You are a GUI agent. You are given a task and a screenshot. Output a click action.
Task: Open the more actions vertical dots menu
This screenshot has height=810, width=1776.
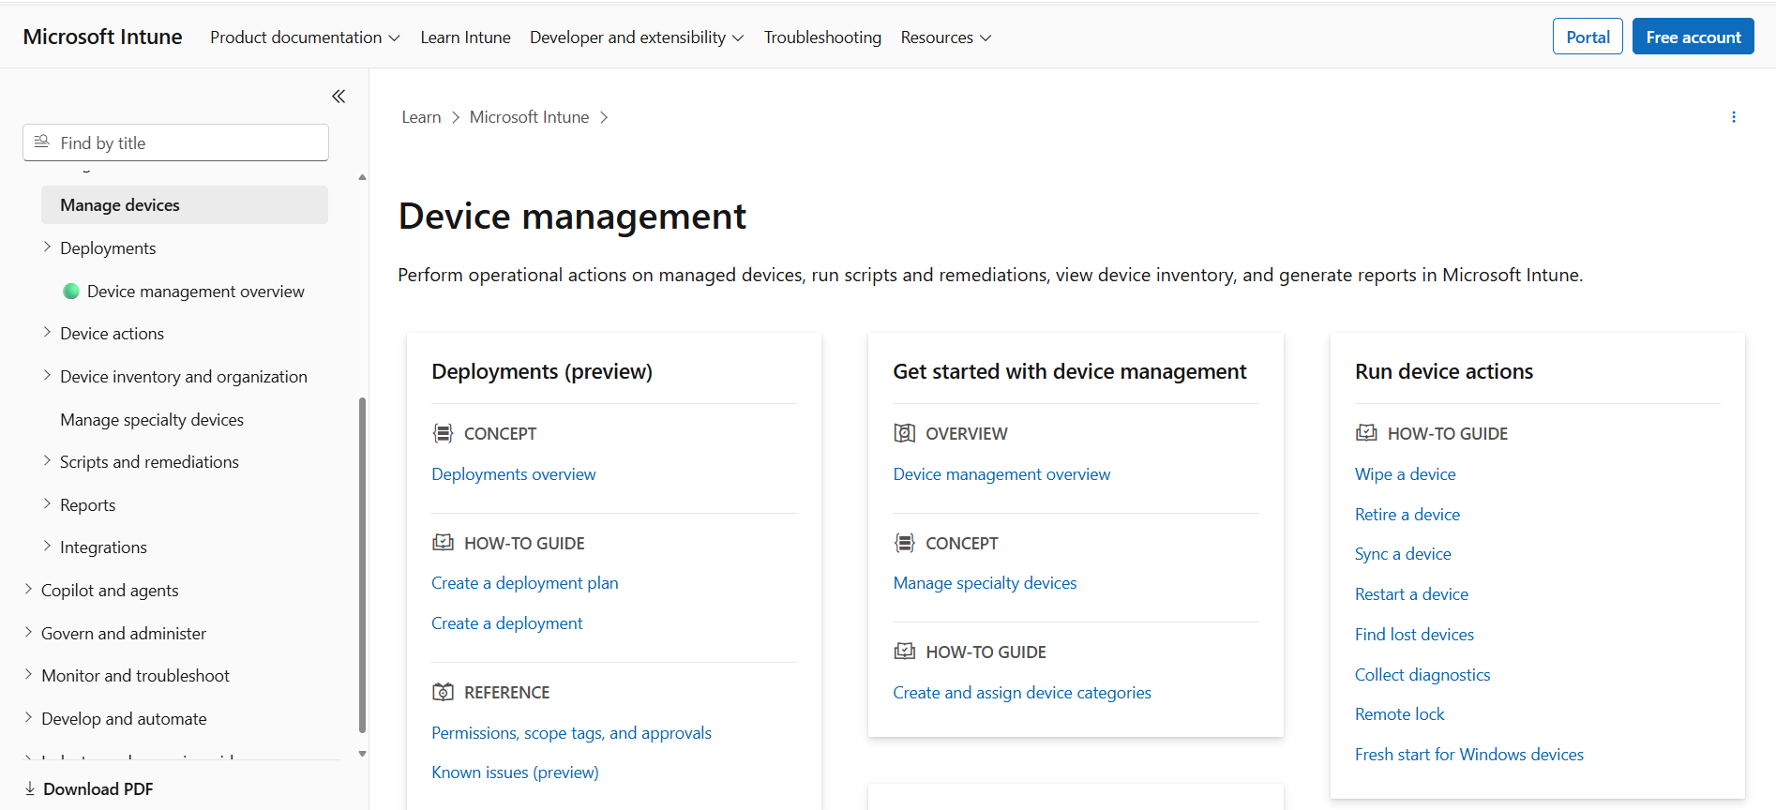1734,117
